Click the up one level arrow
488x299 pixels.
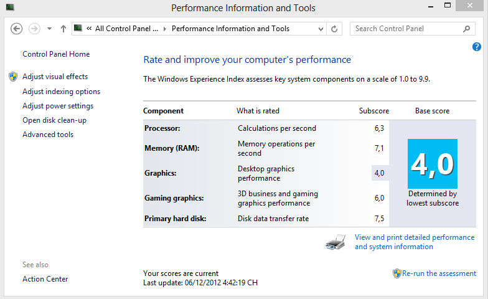[63, 29]
